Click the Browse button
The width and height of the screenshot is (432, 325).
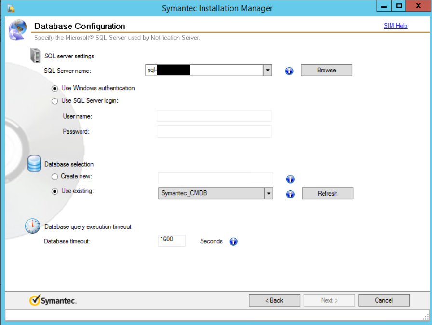pyautogui.click(x=326, y=71)
